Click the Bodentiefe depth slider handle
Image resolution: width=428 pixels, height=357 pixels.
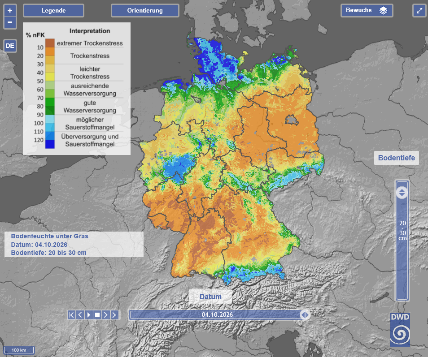pos(402,193)
